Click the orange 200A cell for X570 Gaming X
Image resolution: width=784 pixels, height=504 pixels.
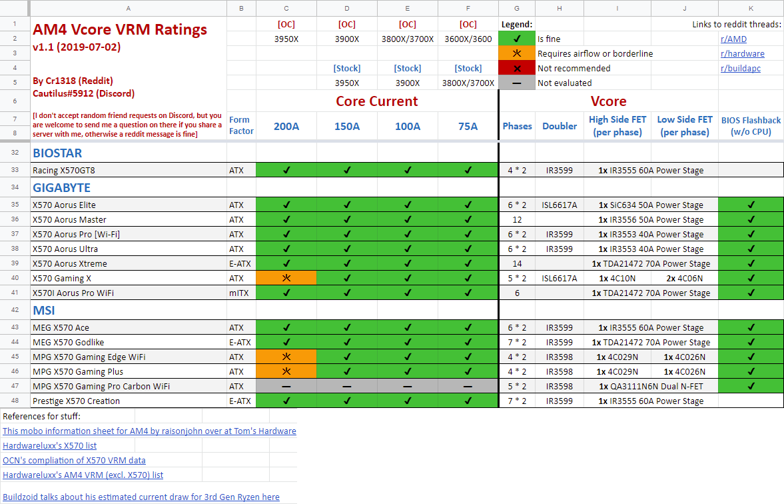click(x=286, y=278)
